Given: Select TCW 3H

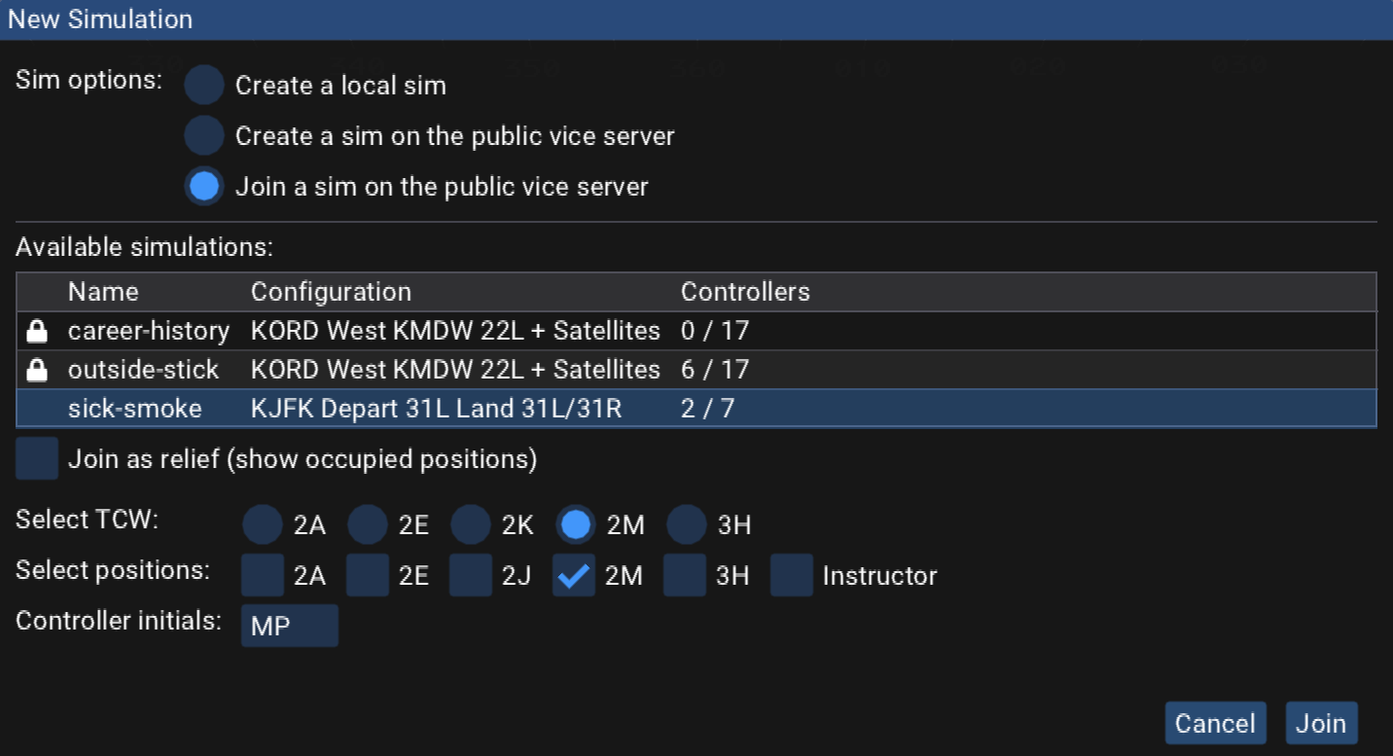Looking at the screenshot, I should click(x=685, y=524).
